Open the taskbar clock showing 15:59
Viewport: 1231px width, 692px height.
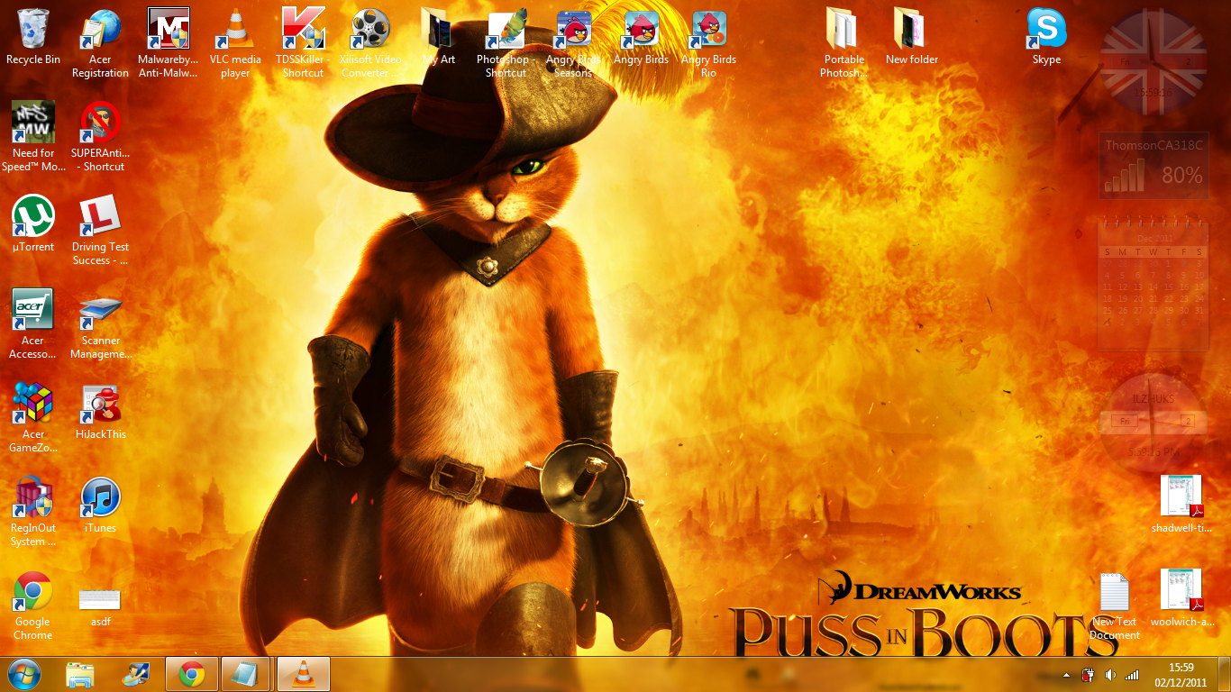coord(1181,674)
